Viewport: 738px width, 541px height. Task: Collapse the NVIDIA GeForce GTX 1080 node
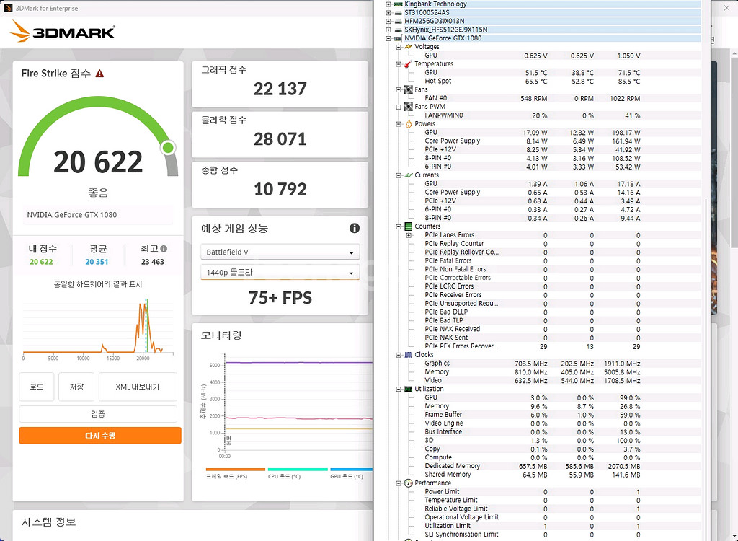pos(388,38)
